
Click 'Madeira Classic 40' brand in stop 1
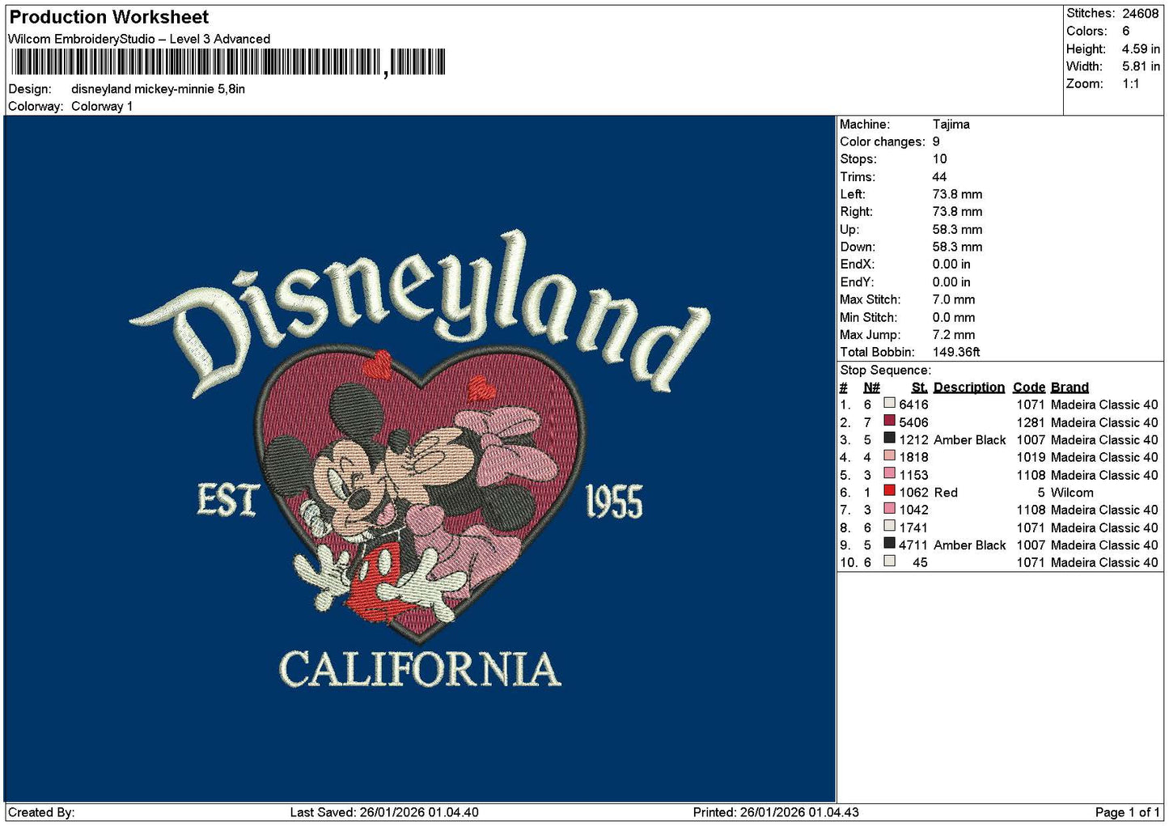(x=1104, y=405)
